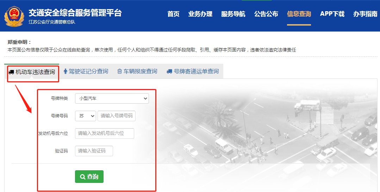
Task: Click the truck icon on 机动车违法查询 tab
Action: click(11, 72)
